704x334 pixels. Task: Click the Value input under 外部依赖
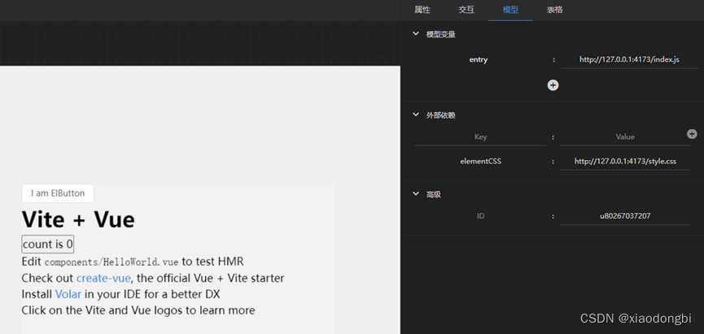[x=625, y=137]
